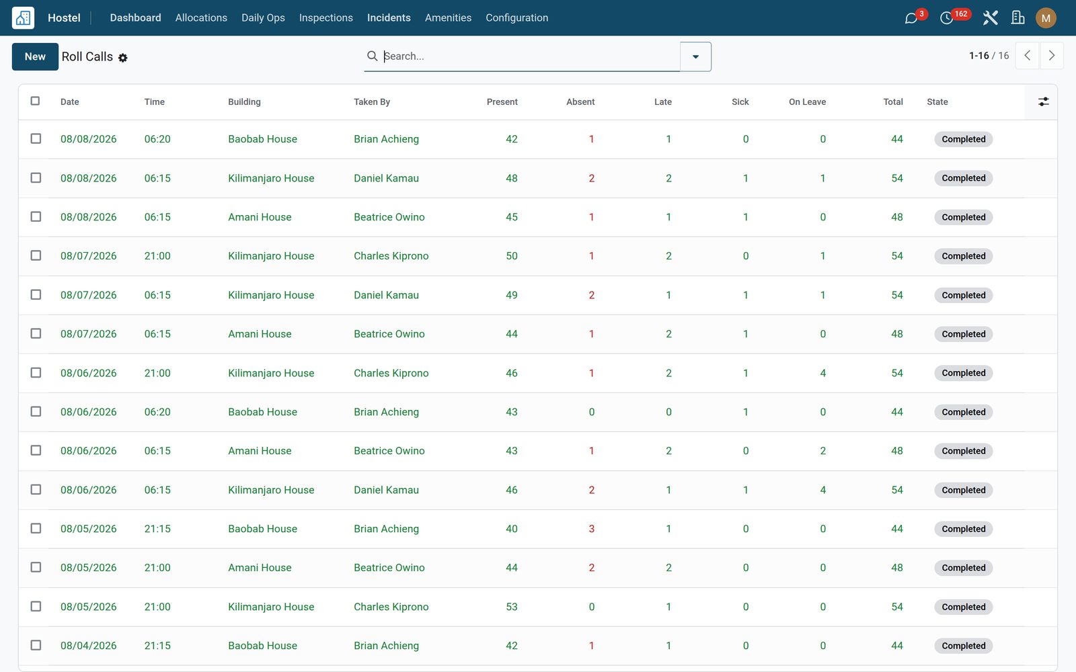This screenshot has width=1076, height=672.
Task: Open the user avatar M menu
Action: point(1046,18)
